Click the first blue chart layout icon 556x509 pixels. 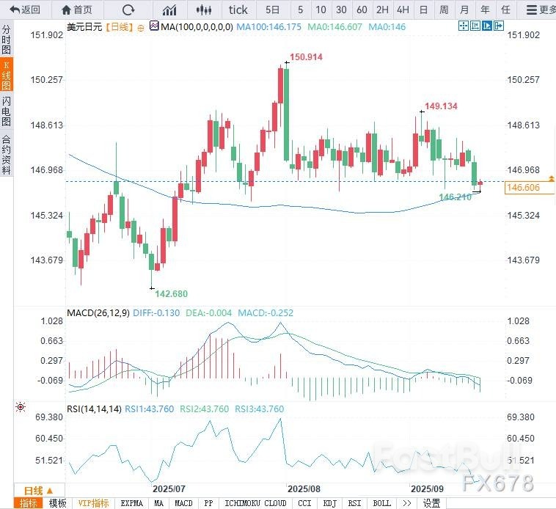tap(463, 26)
